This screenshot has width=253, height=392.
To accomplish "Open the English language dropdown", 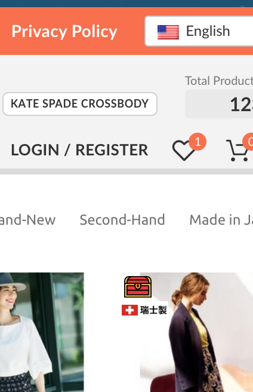I will 199,31.
